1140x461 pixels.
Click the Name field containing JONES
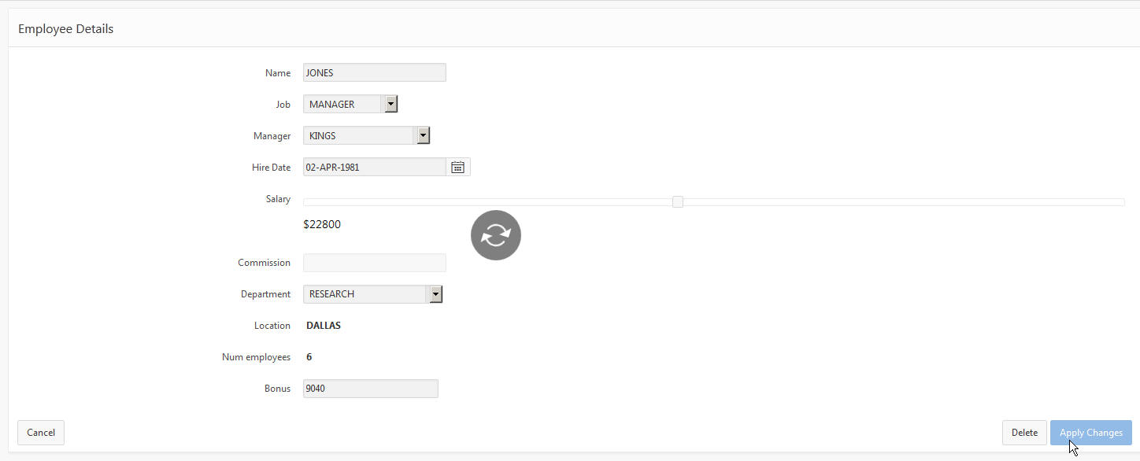374,72
